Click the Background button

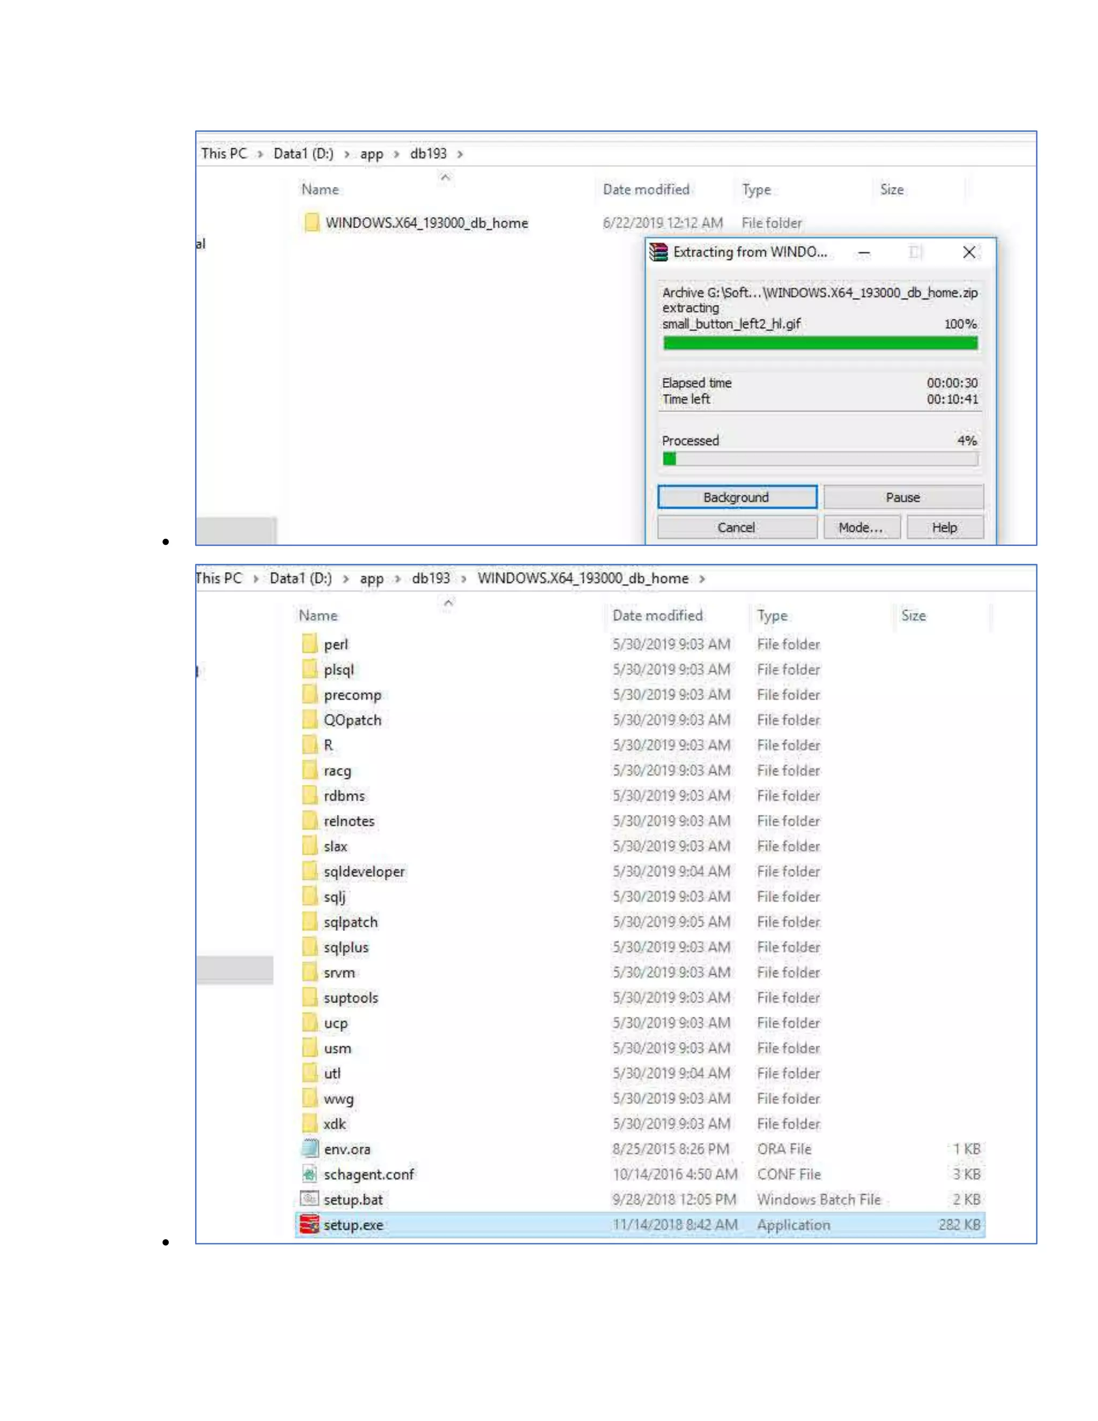click(736, 497)
